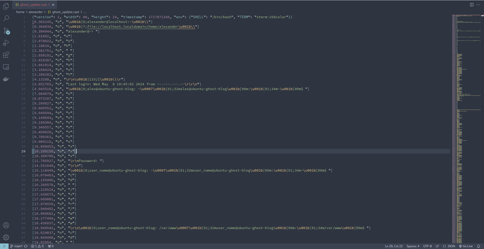
Task: Open Source Control showing 8 pending changes
Action: [x=6, y=31]
